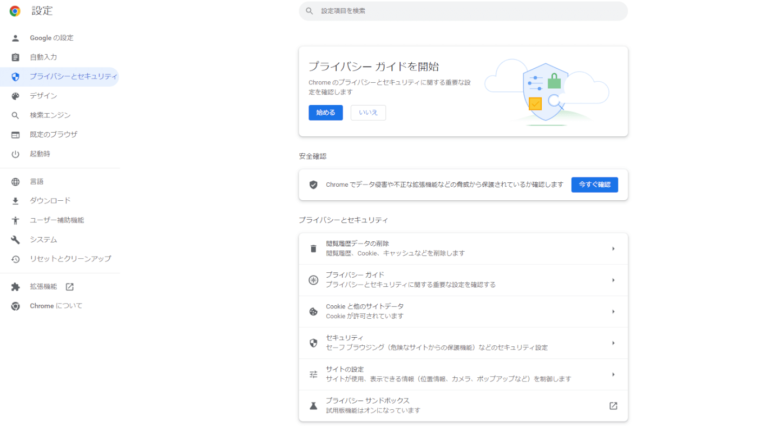
Task: Expand the プライバシー ガイド row arrow
Action: pyautogui.click(x=613, y=280)
